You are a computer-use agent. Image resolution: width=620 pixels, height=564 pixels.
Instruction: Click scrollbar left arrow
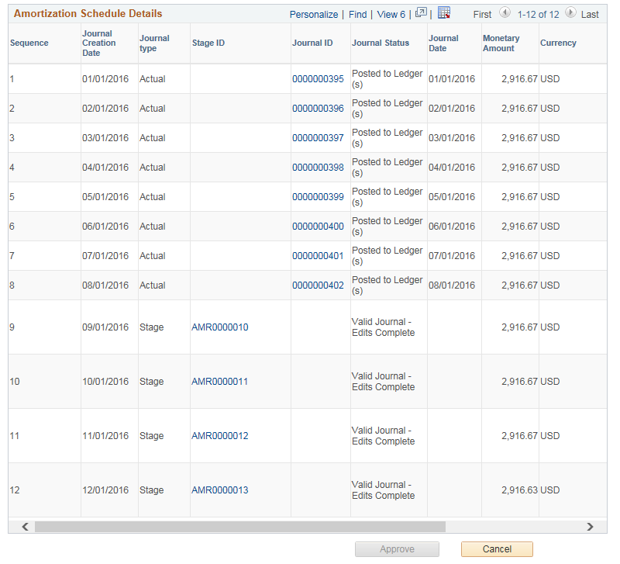click(x=26, y=527)
